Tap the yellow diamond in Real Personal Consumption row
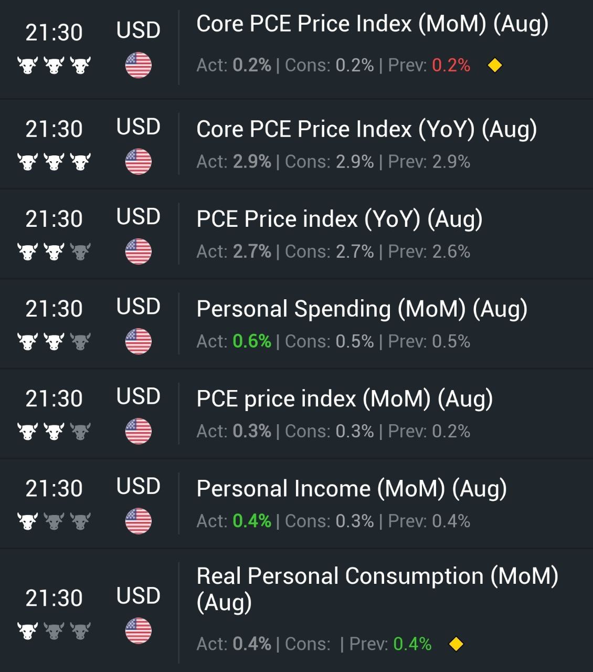 pyautogui.click(x=456, y=644)
